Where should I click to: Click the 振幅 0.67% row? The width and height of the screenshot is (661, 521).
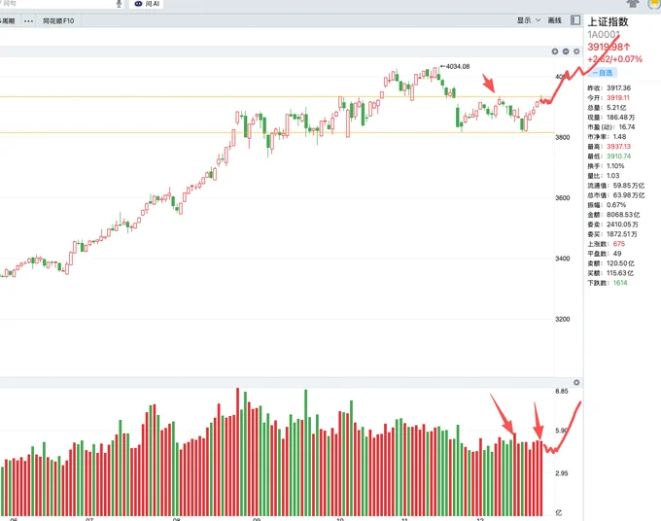(607, 205)
